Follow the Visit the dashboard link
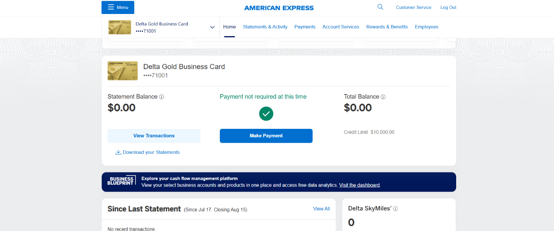554x231 pixels. (359, 185)
